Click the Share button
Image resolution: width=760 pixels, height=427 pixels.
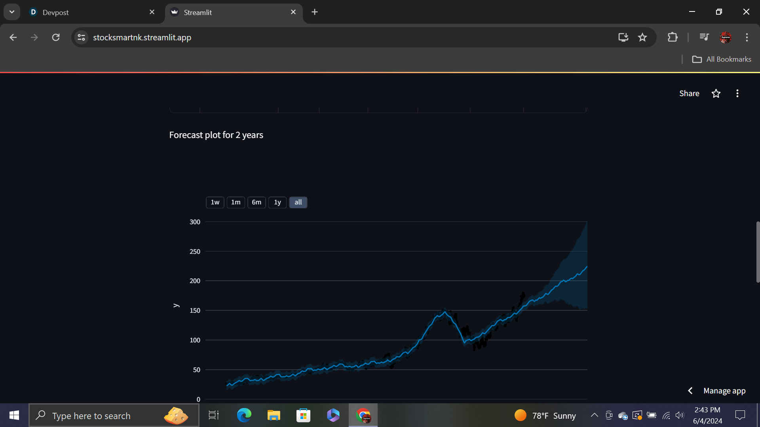[x=689, y=94]
